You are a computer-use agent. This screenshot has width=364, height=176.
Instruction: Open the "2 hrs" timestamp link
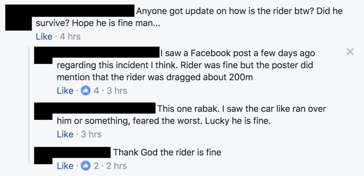tap(116, 166)
